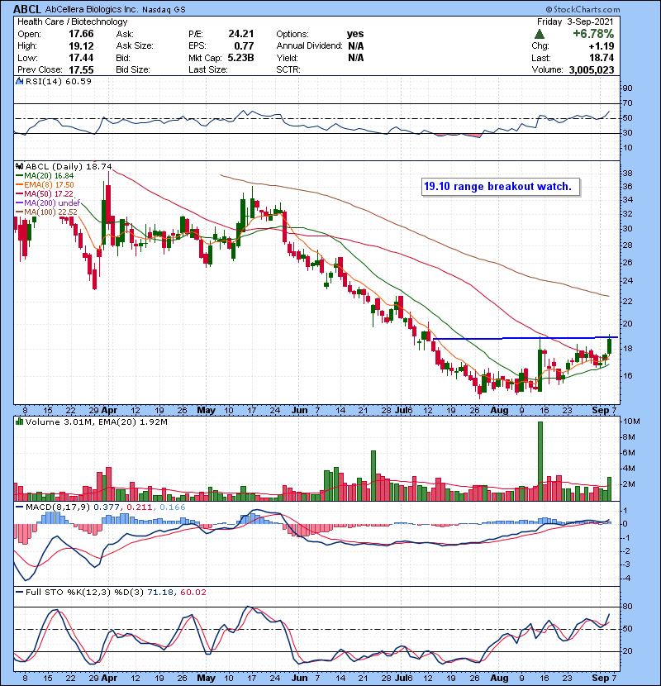Click the stochastic %D value 60.02
Screen dimensions: 661x686
[193, 592]
